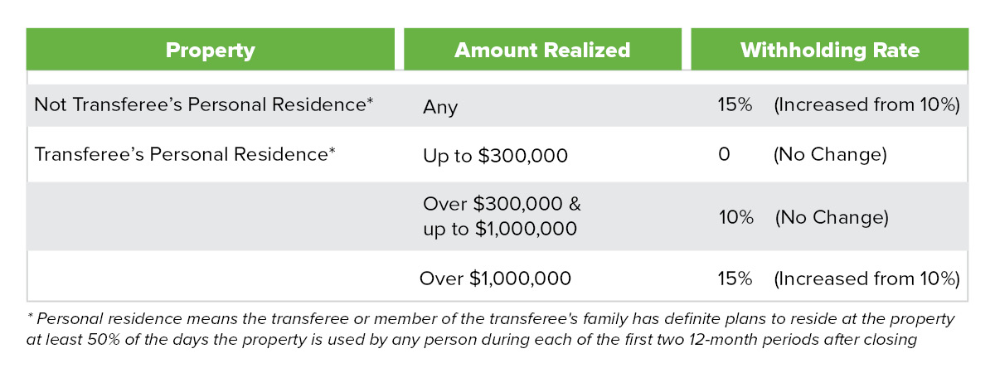Click the first (Increased from 10%) note
The height and width of the screenshot is (373, 995).
pos(866,105)
